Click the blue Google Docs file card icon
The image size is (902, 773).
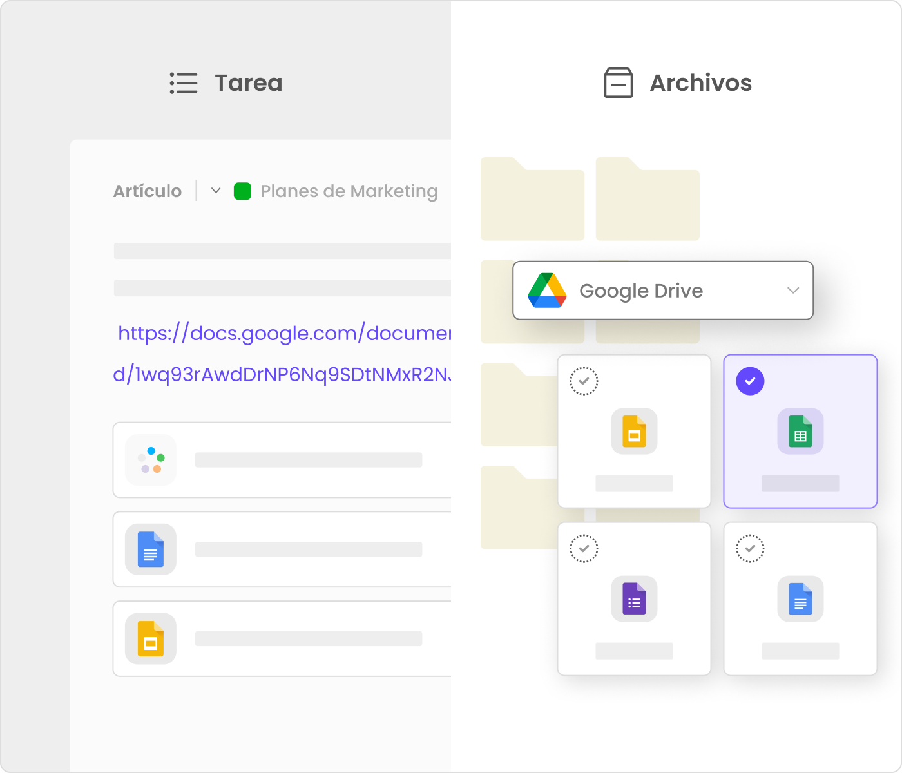point(800,599)
